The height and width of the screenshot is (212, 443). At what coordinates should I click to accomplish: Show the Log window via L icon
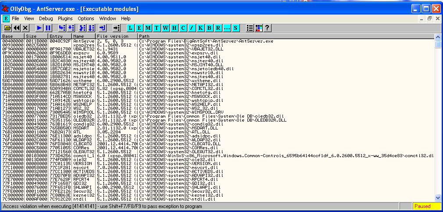(130, 28)
